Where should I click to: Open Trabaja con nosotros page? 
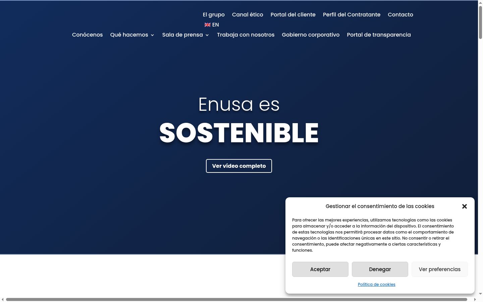point(246,35)
